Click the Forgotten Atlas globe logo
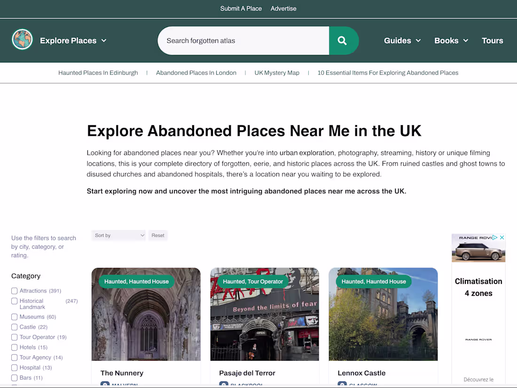This screenshot has height=388, width=517. pos(22,40)
